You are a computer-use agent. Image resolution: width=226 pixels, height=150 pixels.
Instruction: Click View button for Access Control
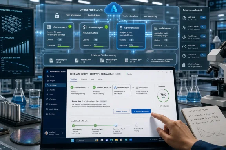(x=203, y=27)
